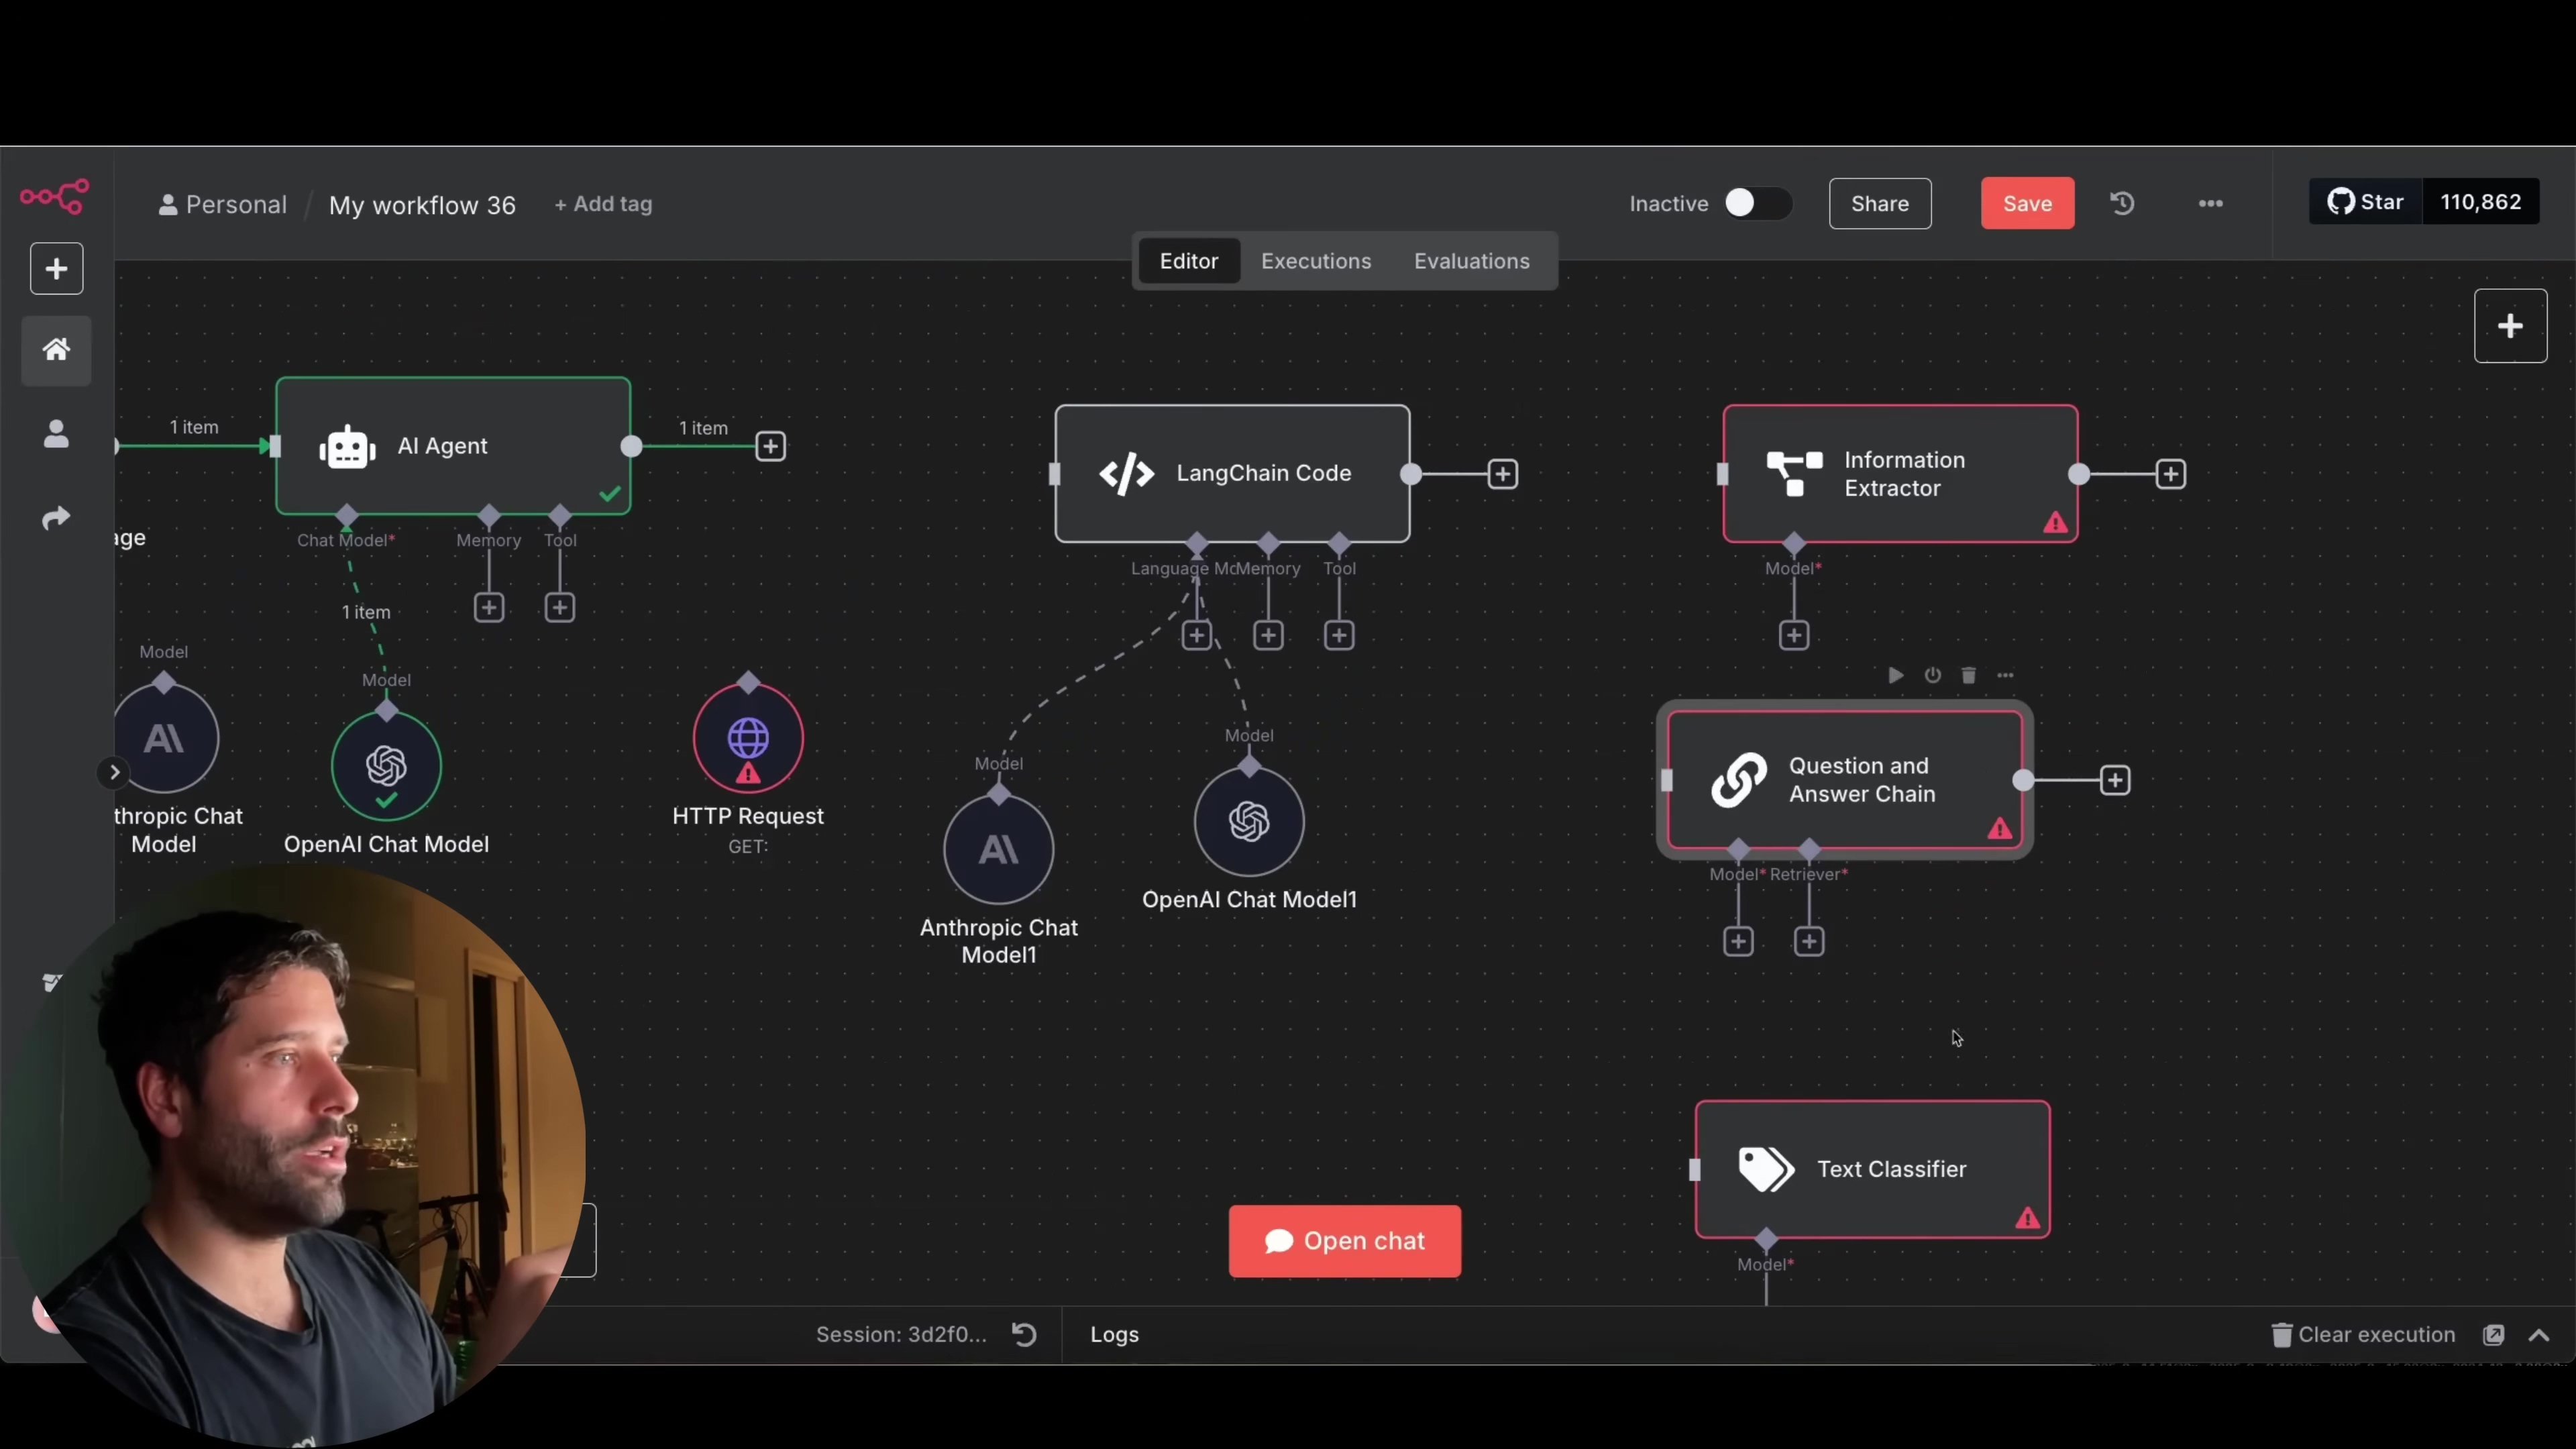
Task: Open the sidebar user icon
Action: click(56, 434)
